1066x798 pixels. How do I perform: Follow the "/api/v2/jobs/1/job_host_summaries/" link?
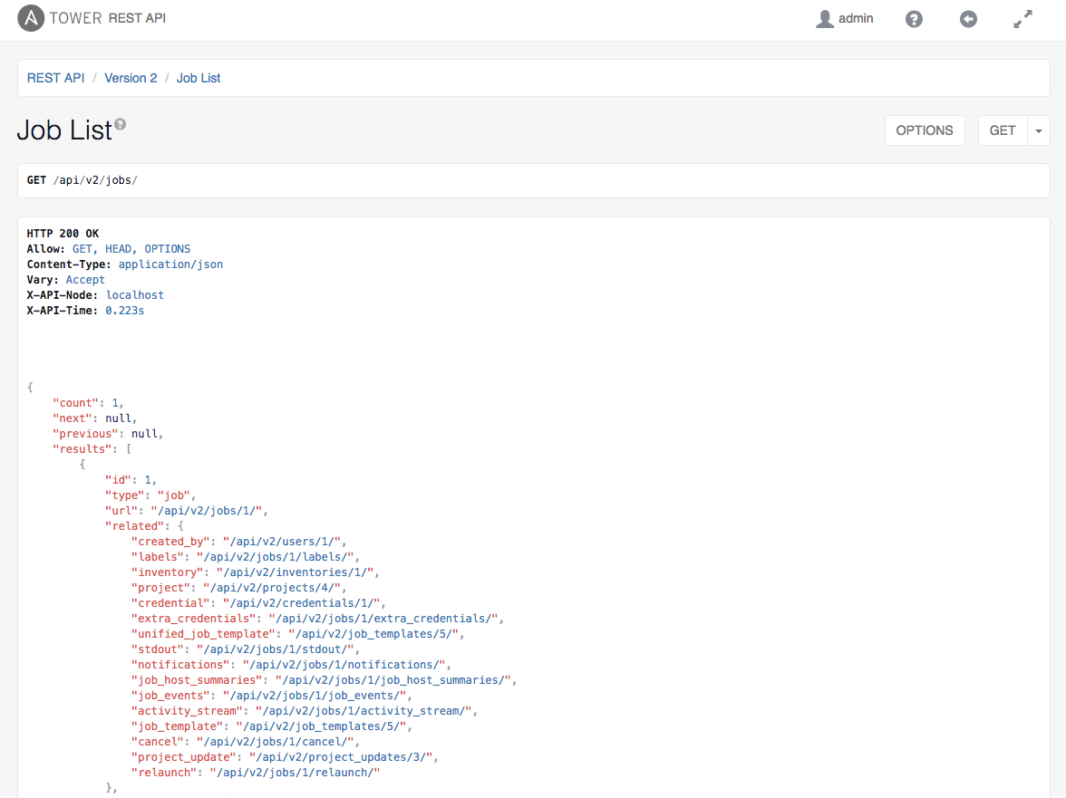coord(393,680)
